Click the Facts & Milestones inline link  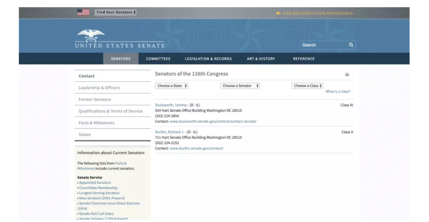(102, 166)
